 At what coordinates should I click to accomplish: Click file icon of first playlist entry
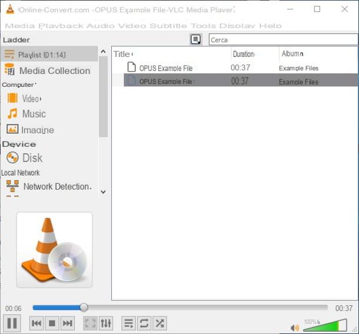[131, 67]
